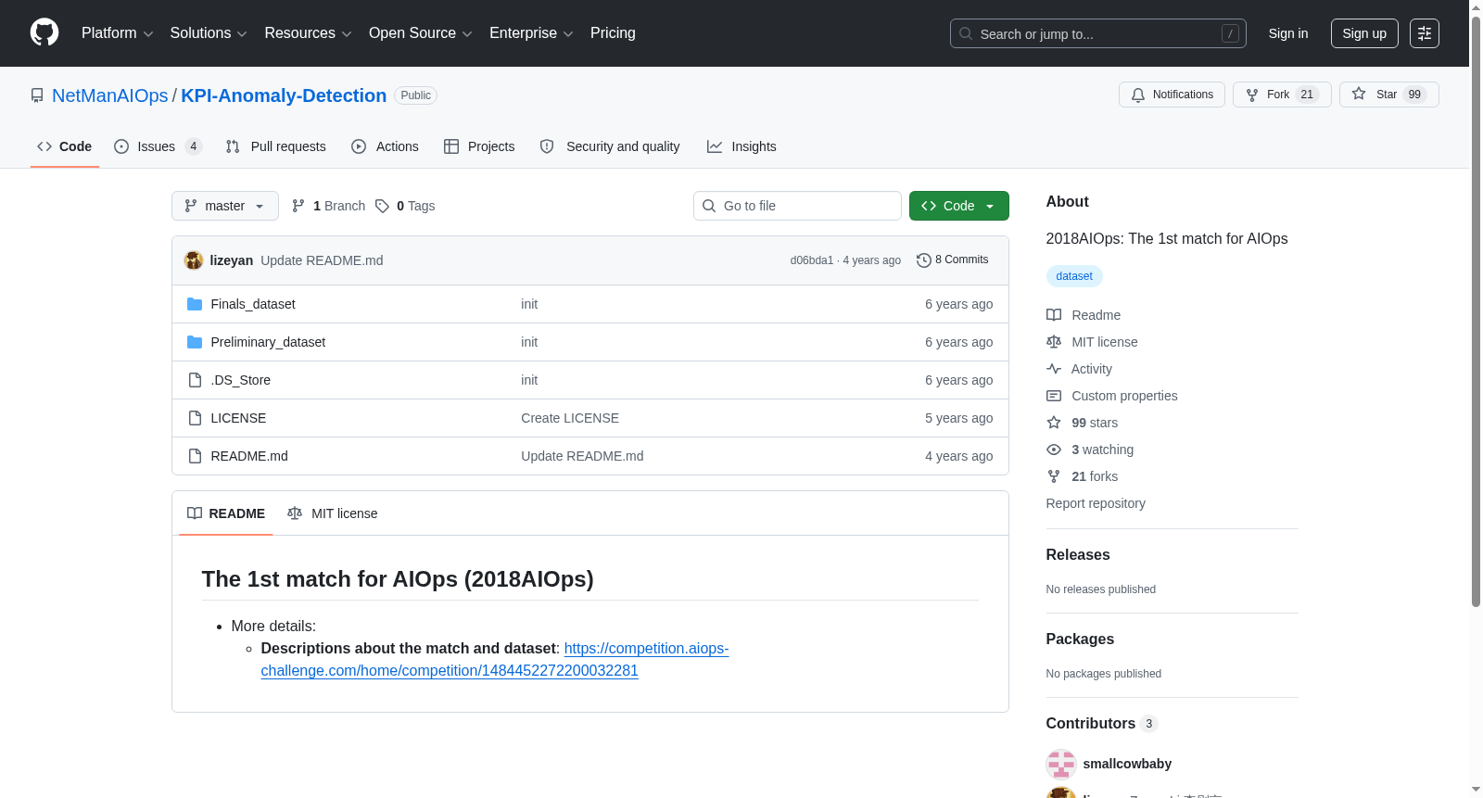Expand the Enterprise menu

[531, 33]
